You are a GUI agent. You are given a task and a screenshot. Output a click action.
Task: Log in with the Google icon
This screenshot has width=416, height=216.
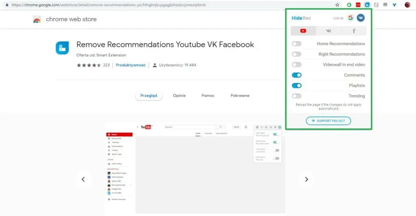point(351,18)
